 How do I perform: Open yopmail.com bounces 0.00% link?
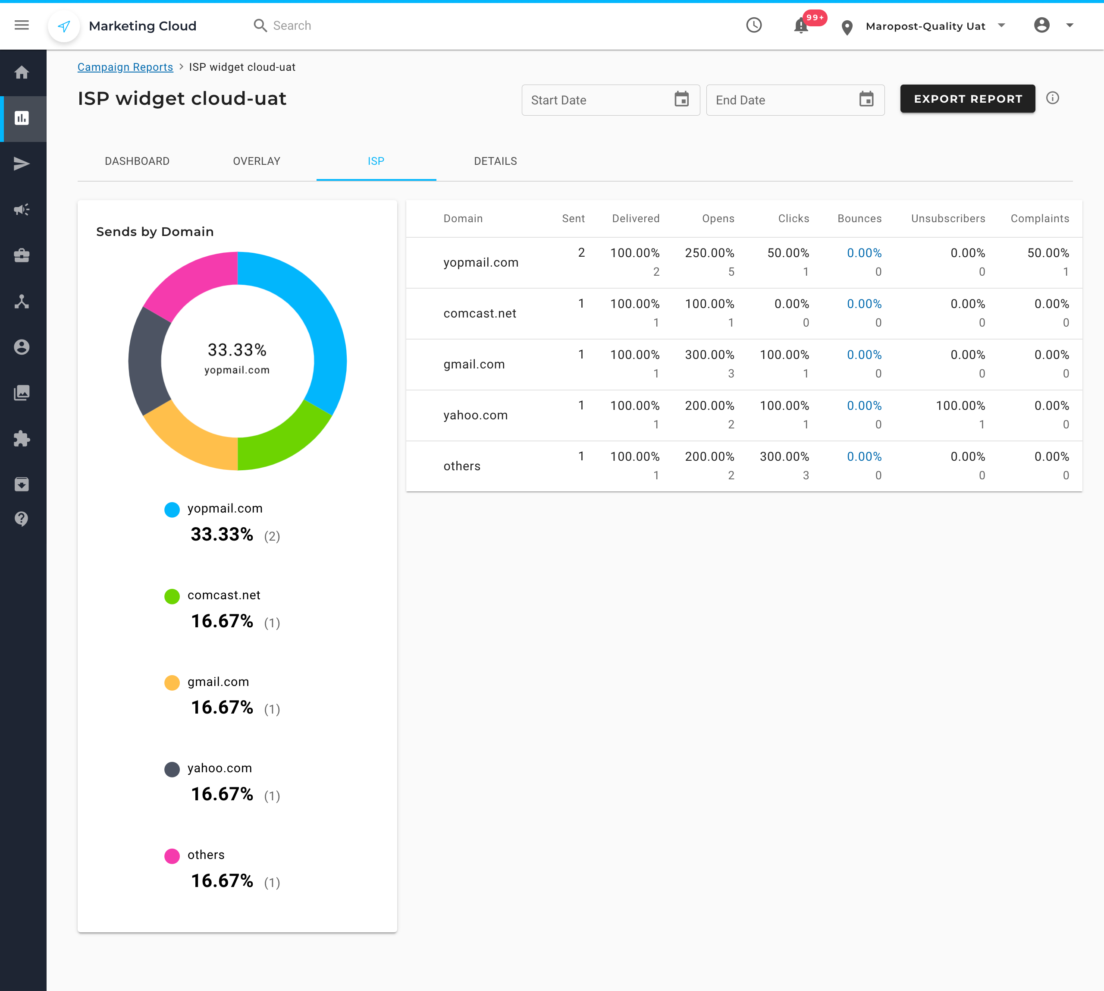pyautogui.click(x=864, y=253)
